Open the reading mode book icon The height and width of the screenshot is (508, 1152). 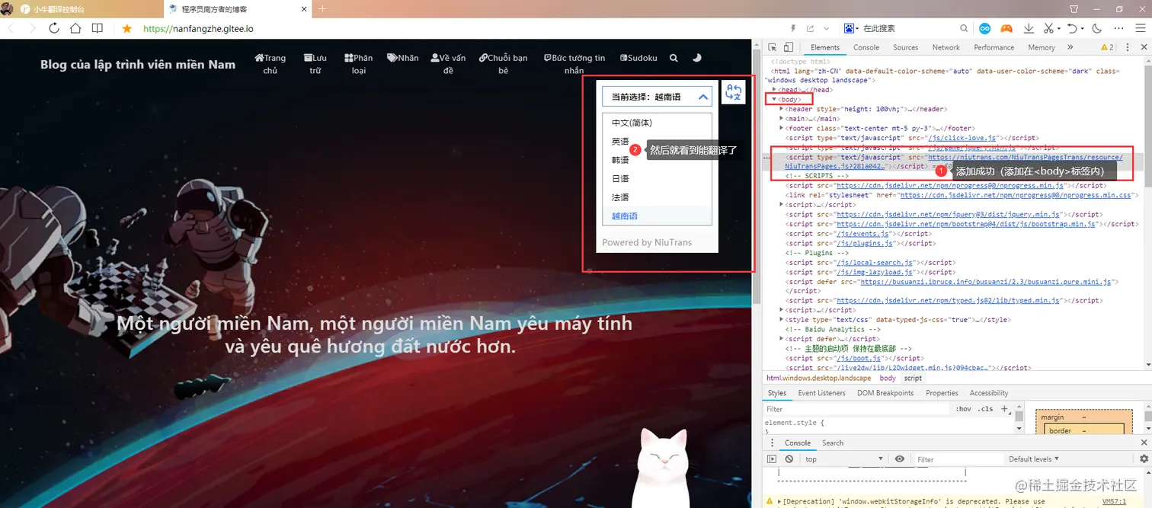98,28
